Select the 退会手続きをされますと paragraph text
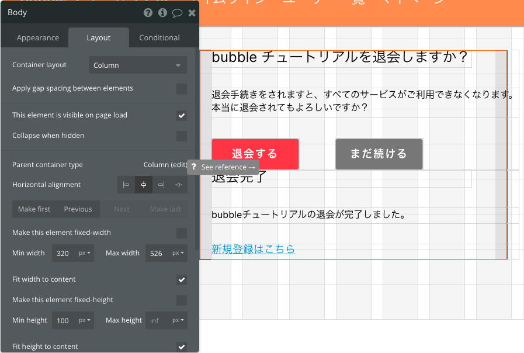 (363, 101)
